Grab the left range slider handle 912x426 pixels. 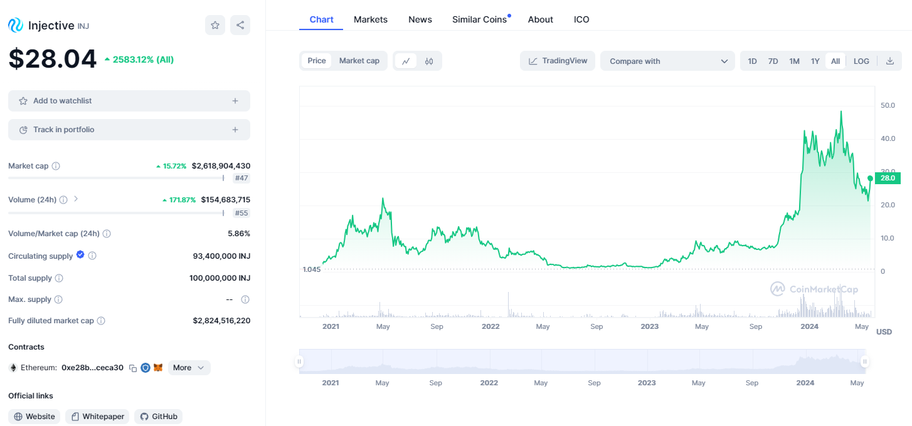point(300,361)
